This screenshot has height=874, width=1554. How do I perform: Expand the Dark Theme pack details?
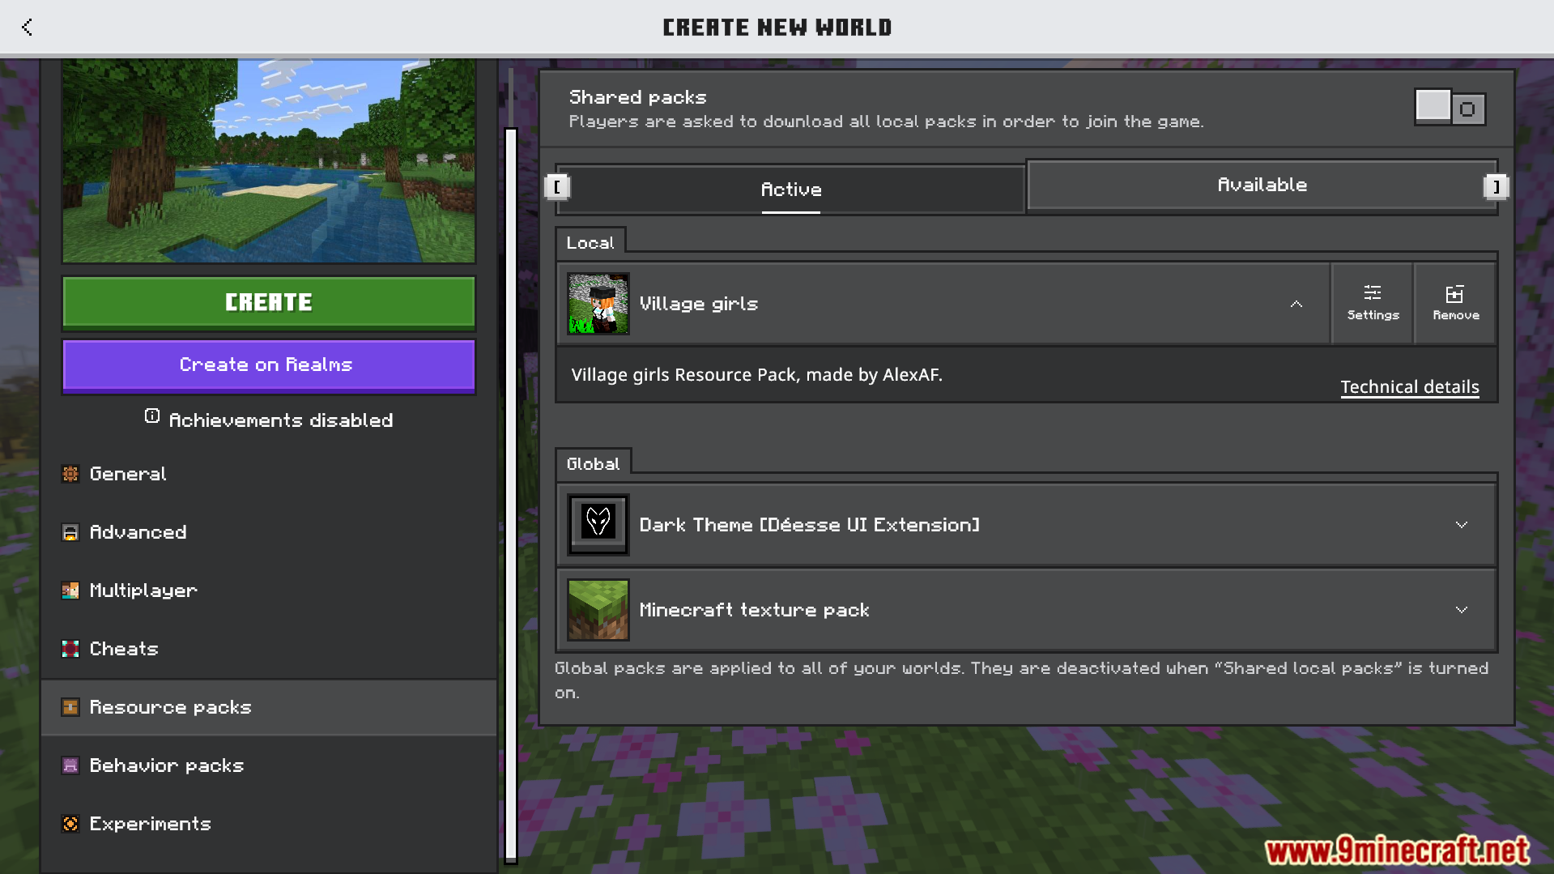click(1461, 525)
